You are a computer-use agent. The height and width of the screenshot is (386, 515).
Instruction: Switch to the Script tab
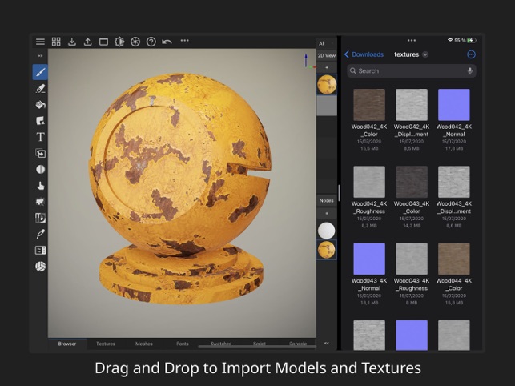pyautogui.click(x=260, y=344)
